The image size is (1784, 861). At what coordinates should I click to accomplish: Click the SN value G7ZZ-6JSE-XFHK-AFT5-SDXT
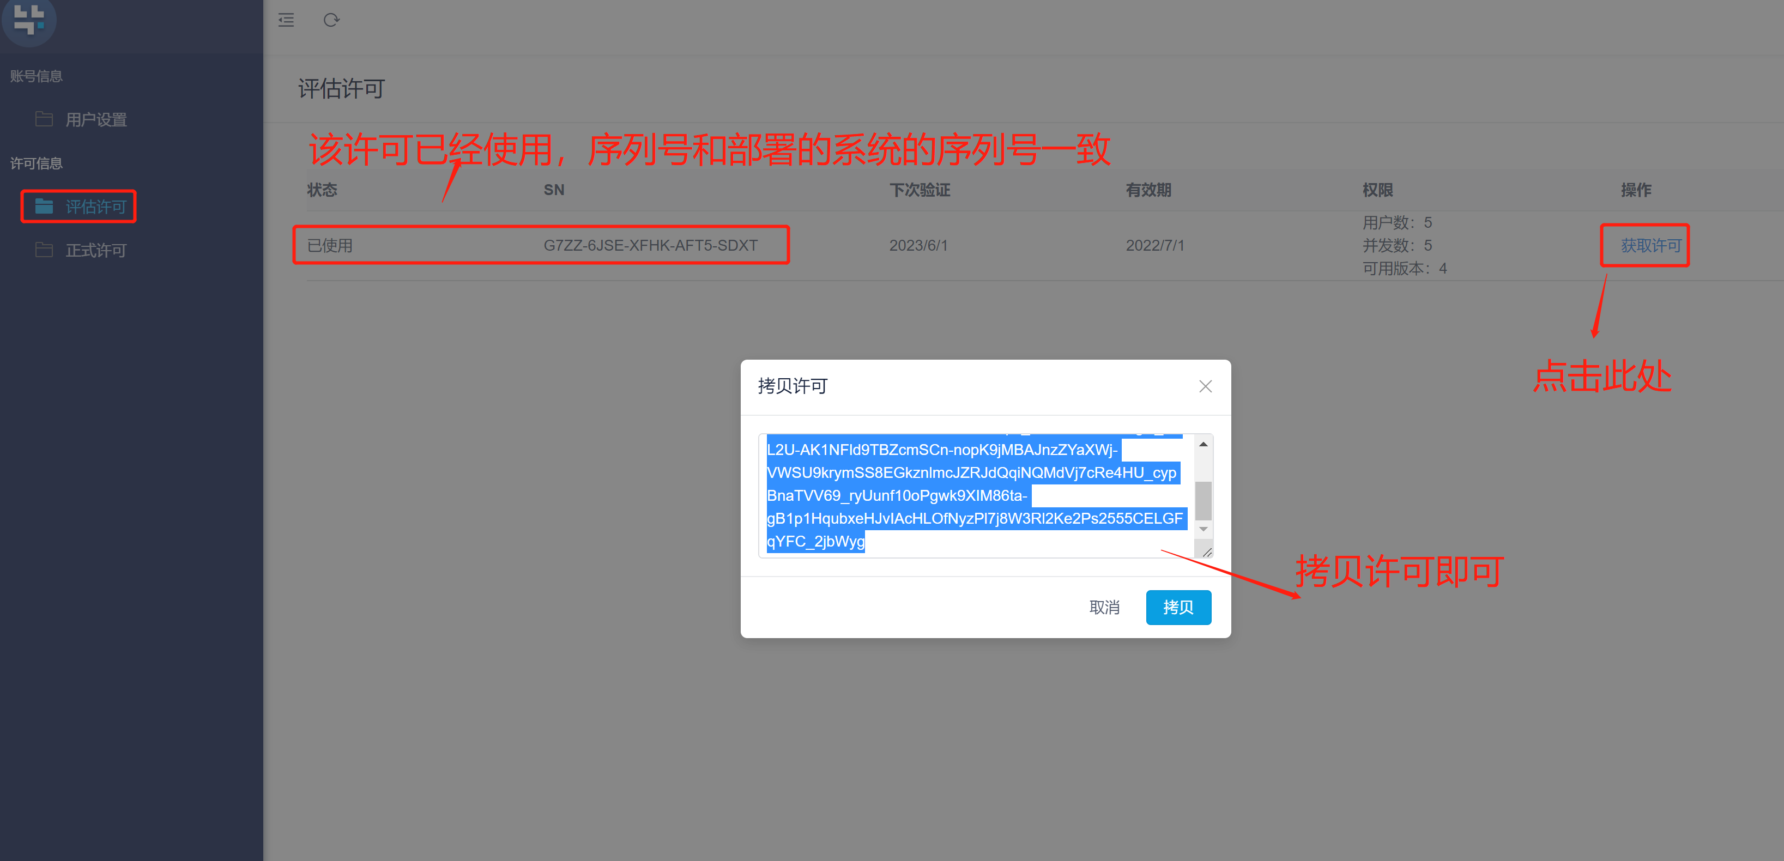pyautogui.click(x=650, y=246)
